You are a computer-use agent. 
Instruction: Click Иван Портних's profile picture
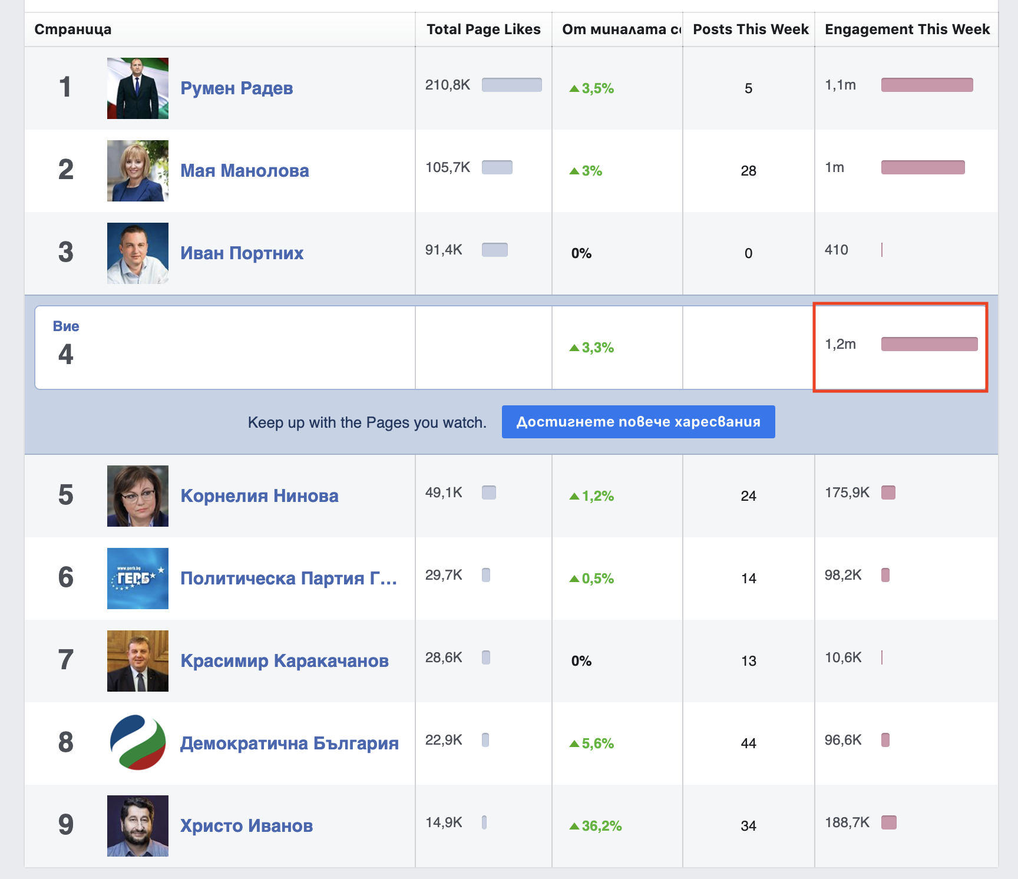137,253
